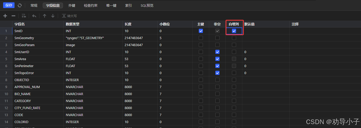Image resolution: width=361 pixels, height=128 pixels.
Task: Enable not-null for COLORID row
Action: pyautogui.click(x=217, y=122)
